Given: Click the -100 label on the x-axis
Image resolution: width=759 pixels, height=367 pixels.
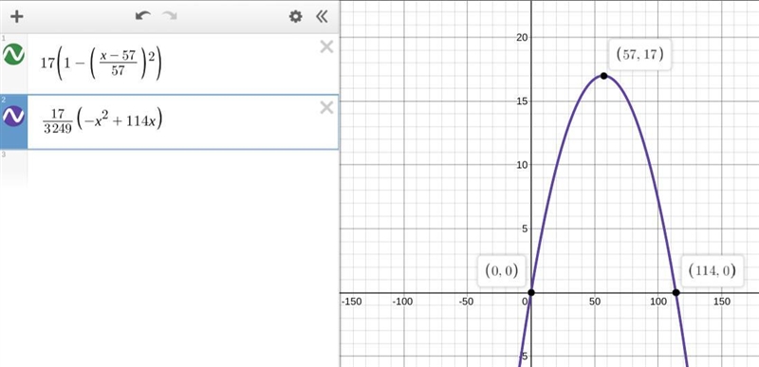Looking at the screenshot, I should point(402,302).
